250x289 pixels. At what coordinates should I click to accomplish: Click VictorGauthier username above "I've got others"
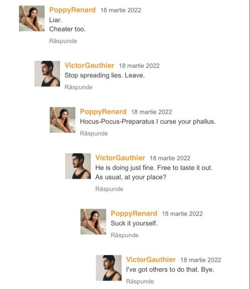[151, 260]
